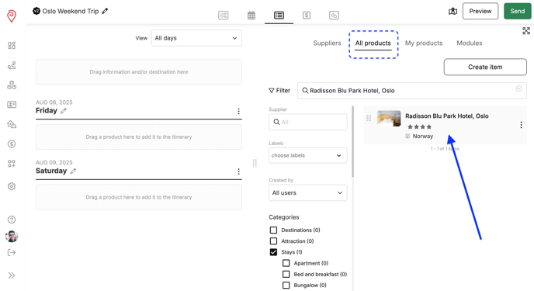Click the Norway location text

pyautogui.click(x=423, y=136)
